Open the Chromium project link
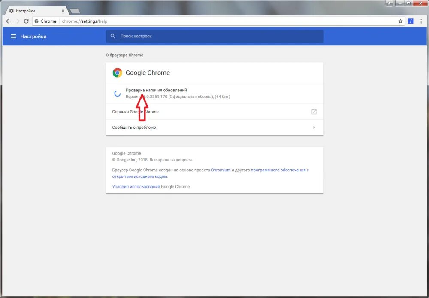The height and width of the screenshot is (298, 429). point(221,170)
